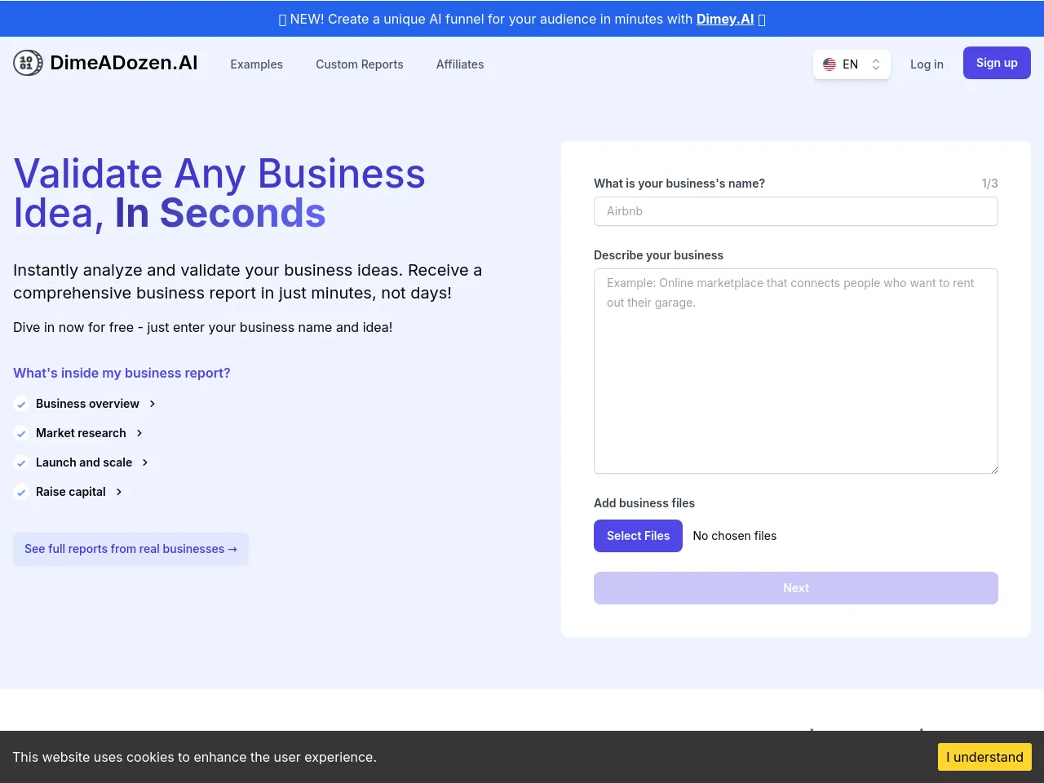This screenshot has height=783, width=1044.
Task: Open the EN language selector dropdown
Action: pyautogui.click(x=852, y=64)
